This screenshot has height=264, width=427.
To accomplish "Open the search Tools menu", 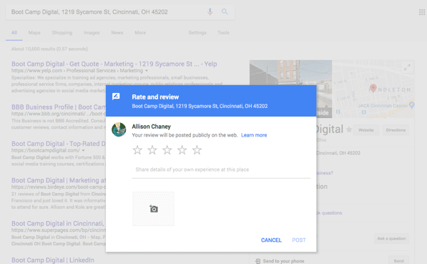I will [223, 33].
